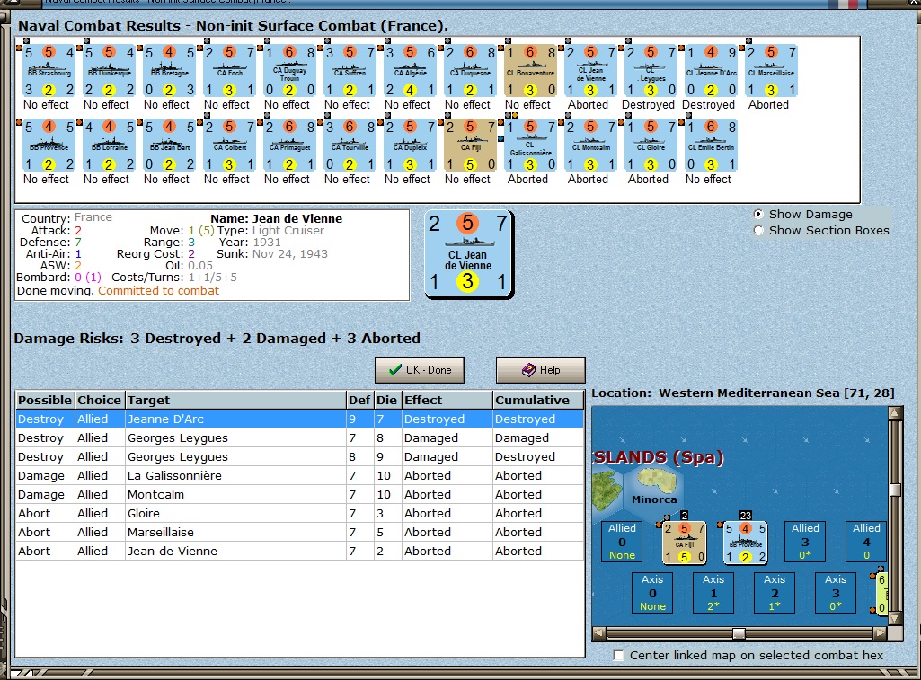Viewport: 921px width, 680px height.
Task: Click the small CL Jean de Vienne counter in the results grid
Action: pos(591,71)
